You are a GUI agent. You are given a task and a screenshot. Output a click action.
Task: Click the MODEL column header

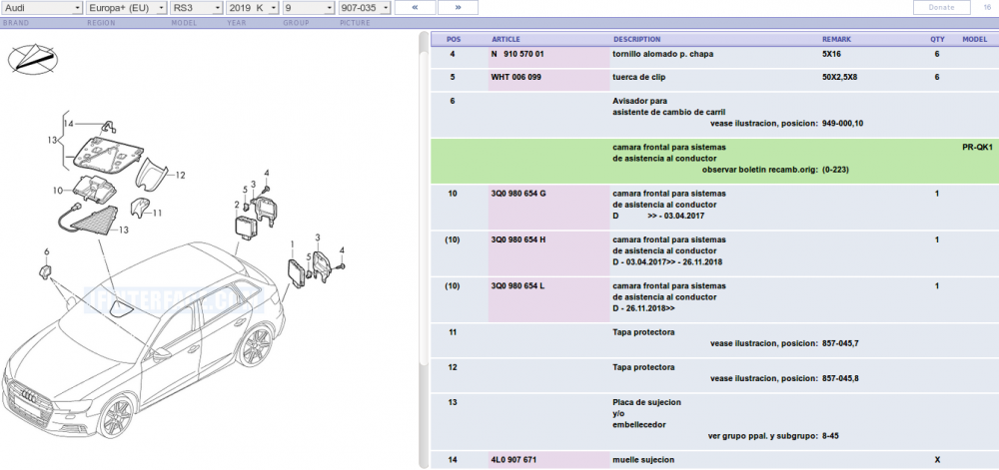click(x=975, y=40)
